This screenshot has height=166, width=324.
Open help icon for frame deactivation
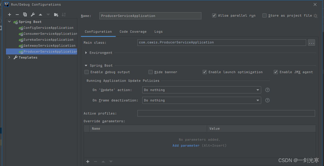[x=267, y=100]
